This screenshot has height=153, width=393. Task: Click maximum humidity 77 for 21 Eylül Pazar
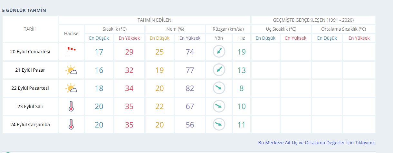190,70
